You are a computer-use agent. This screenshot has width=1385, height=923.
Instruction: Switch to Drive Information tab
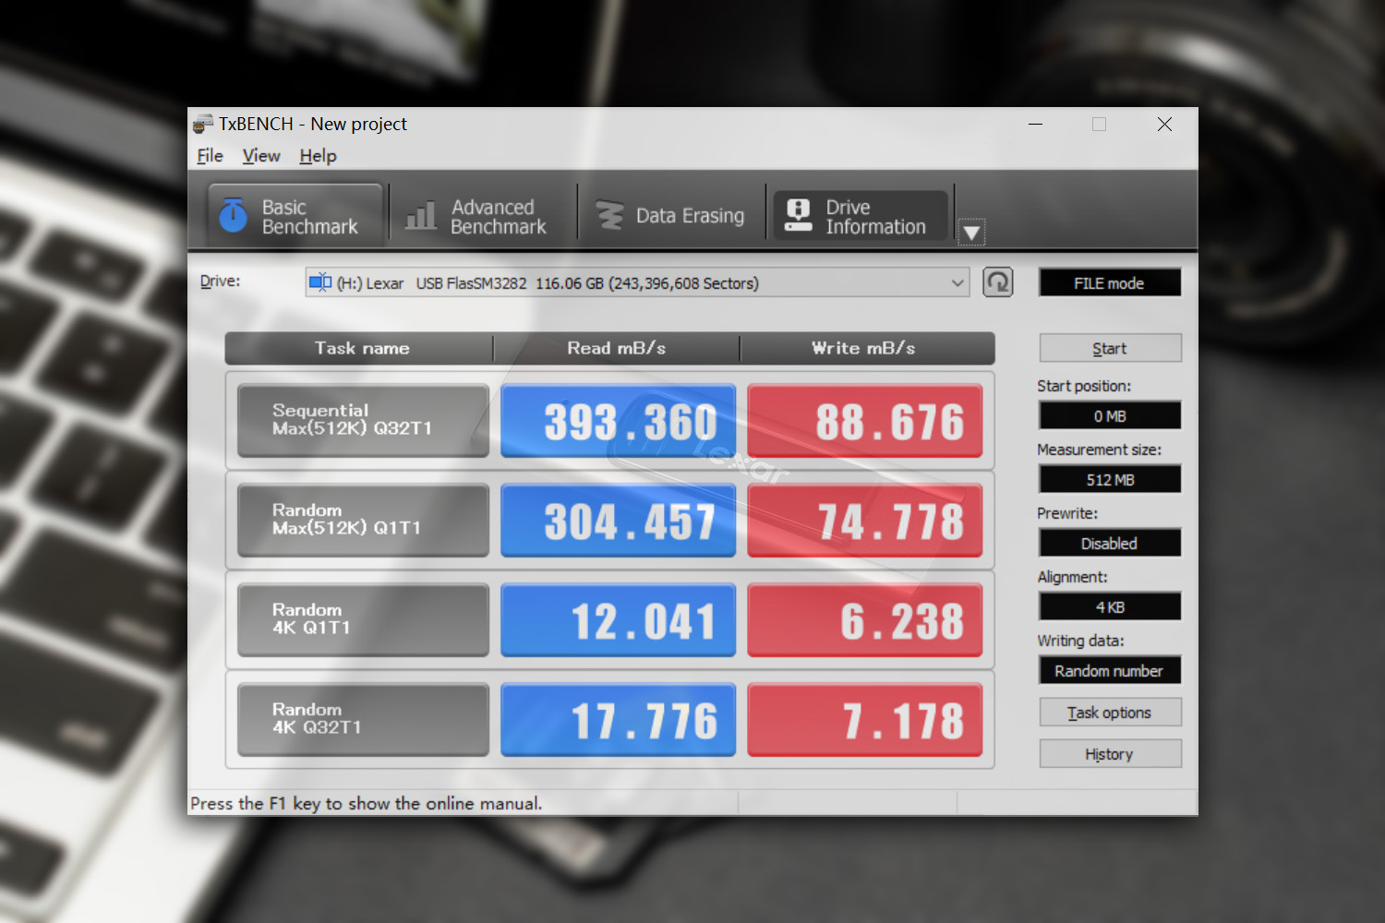pyautogui.click(x=860, y=216)
